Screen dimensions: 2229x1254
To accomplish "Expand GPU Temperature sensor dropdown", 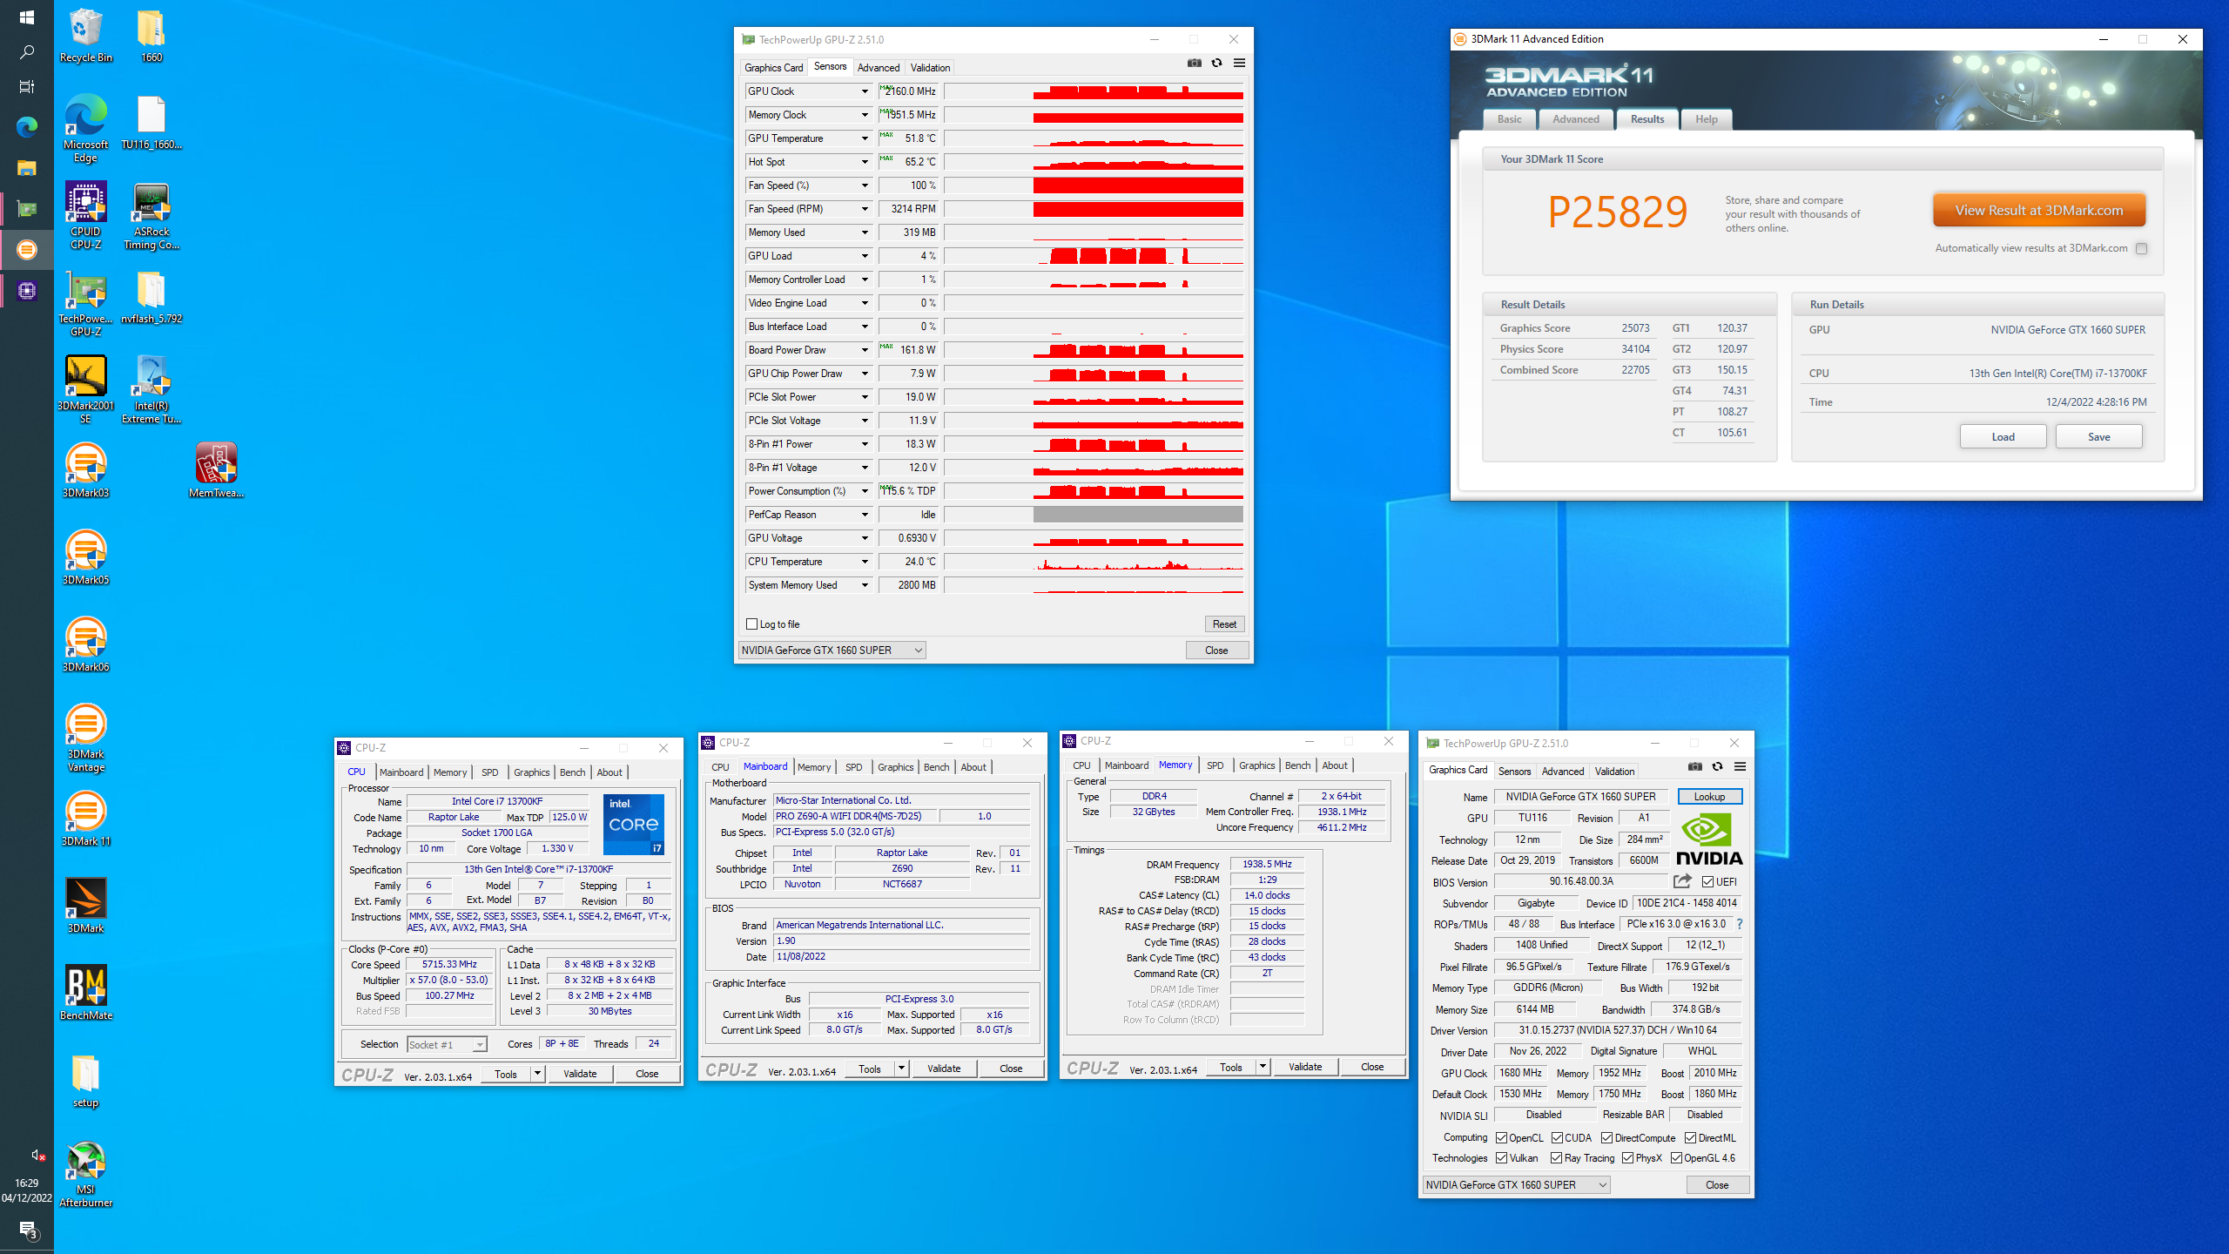I will (x=865, y=138).
